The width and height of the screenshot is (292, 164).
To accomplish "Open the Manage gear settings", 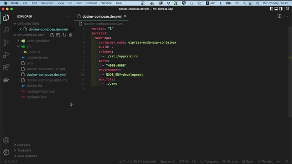I will pos(6,153).
